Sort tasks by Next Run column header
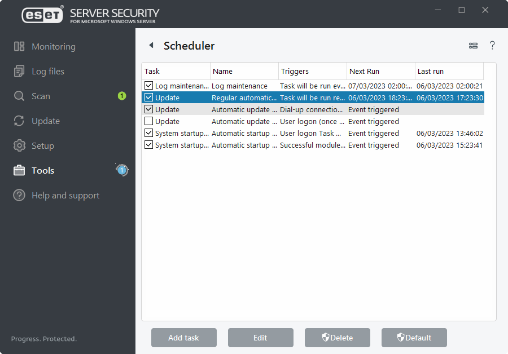Screen dimensions: 508x354 click(380, 72)
